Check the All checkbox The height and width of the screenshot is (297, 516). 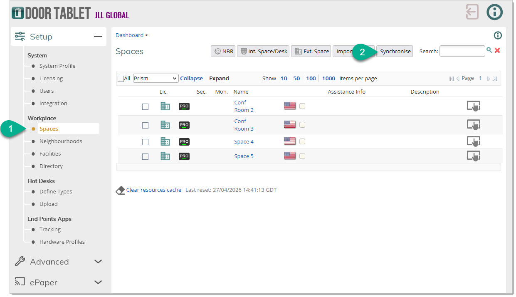coord(121,79)
